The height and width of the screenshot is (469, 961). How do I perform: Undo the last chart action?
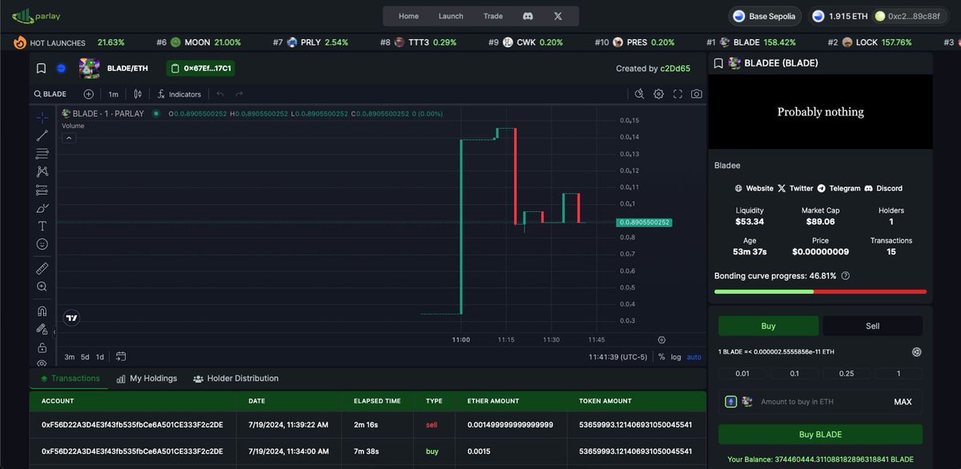coord(220,94)
